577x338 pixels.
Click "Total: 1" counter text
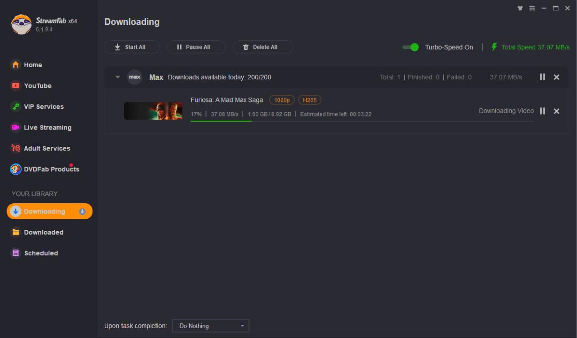tap(390, 77)
